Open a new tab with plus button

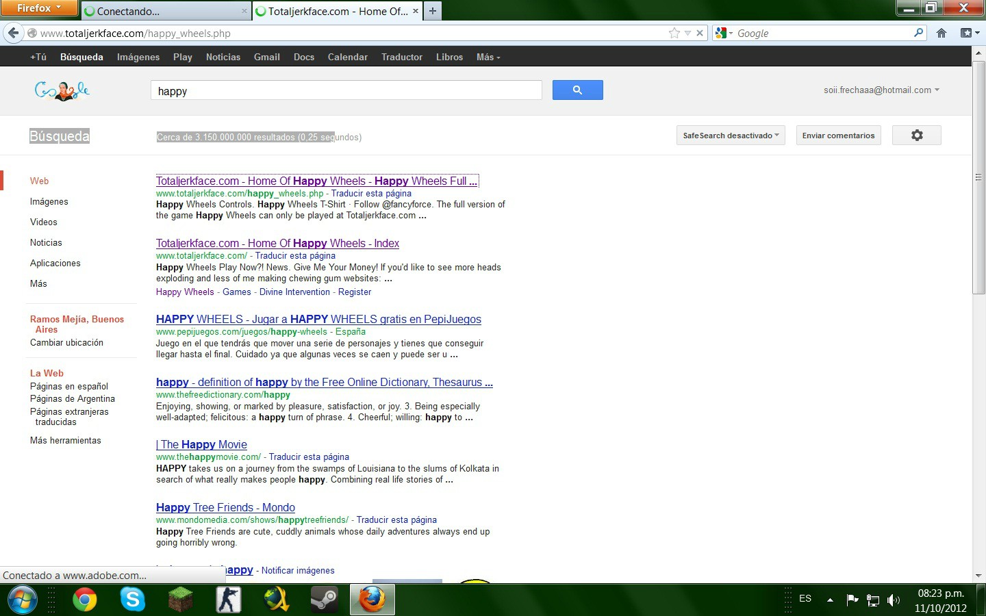click(433, 11)
